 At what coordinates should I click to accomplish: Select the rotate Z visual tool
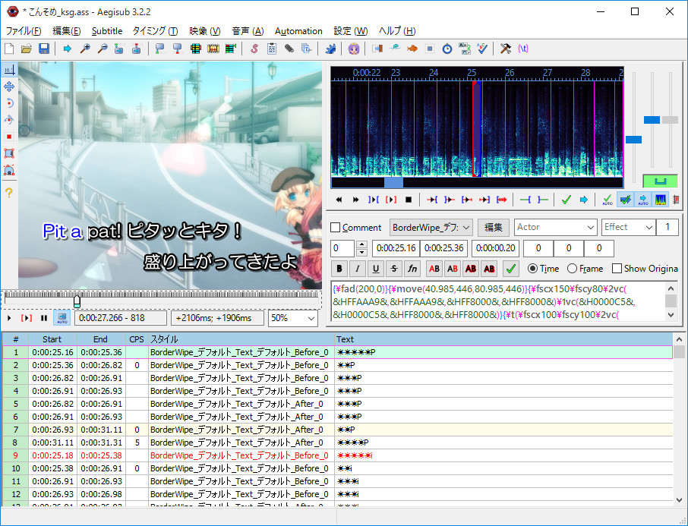click(x=9, y=103)
